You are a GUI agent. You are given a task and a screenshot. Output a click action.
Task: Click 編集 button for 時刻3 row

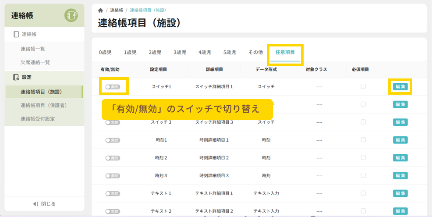click(400, 175)
